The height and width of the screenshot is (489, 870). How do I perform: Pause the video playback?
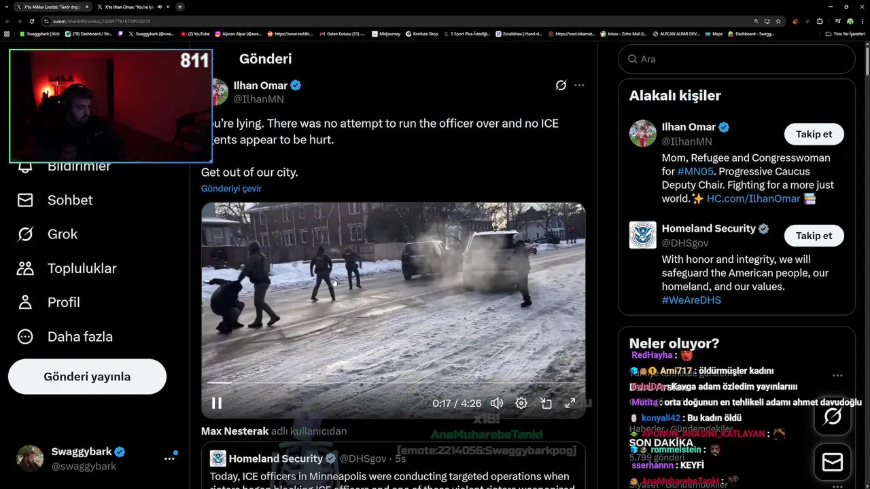pyautogui.click(x=217, y=403)
